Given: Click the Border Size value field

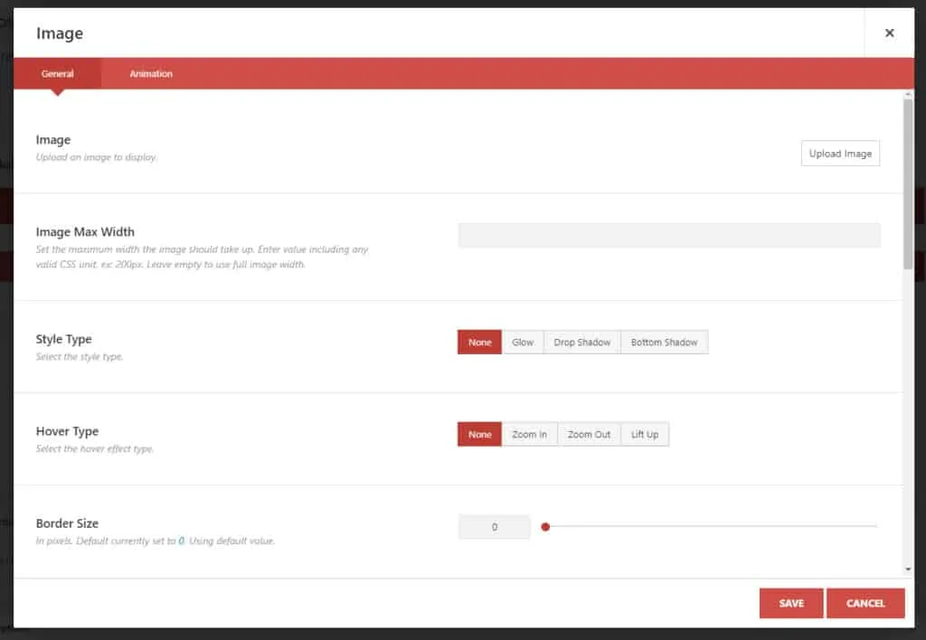Looking at the screenshot, I should pyautogui.click(x=495, y=527).
